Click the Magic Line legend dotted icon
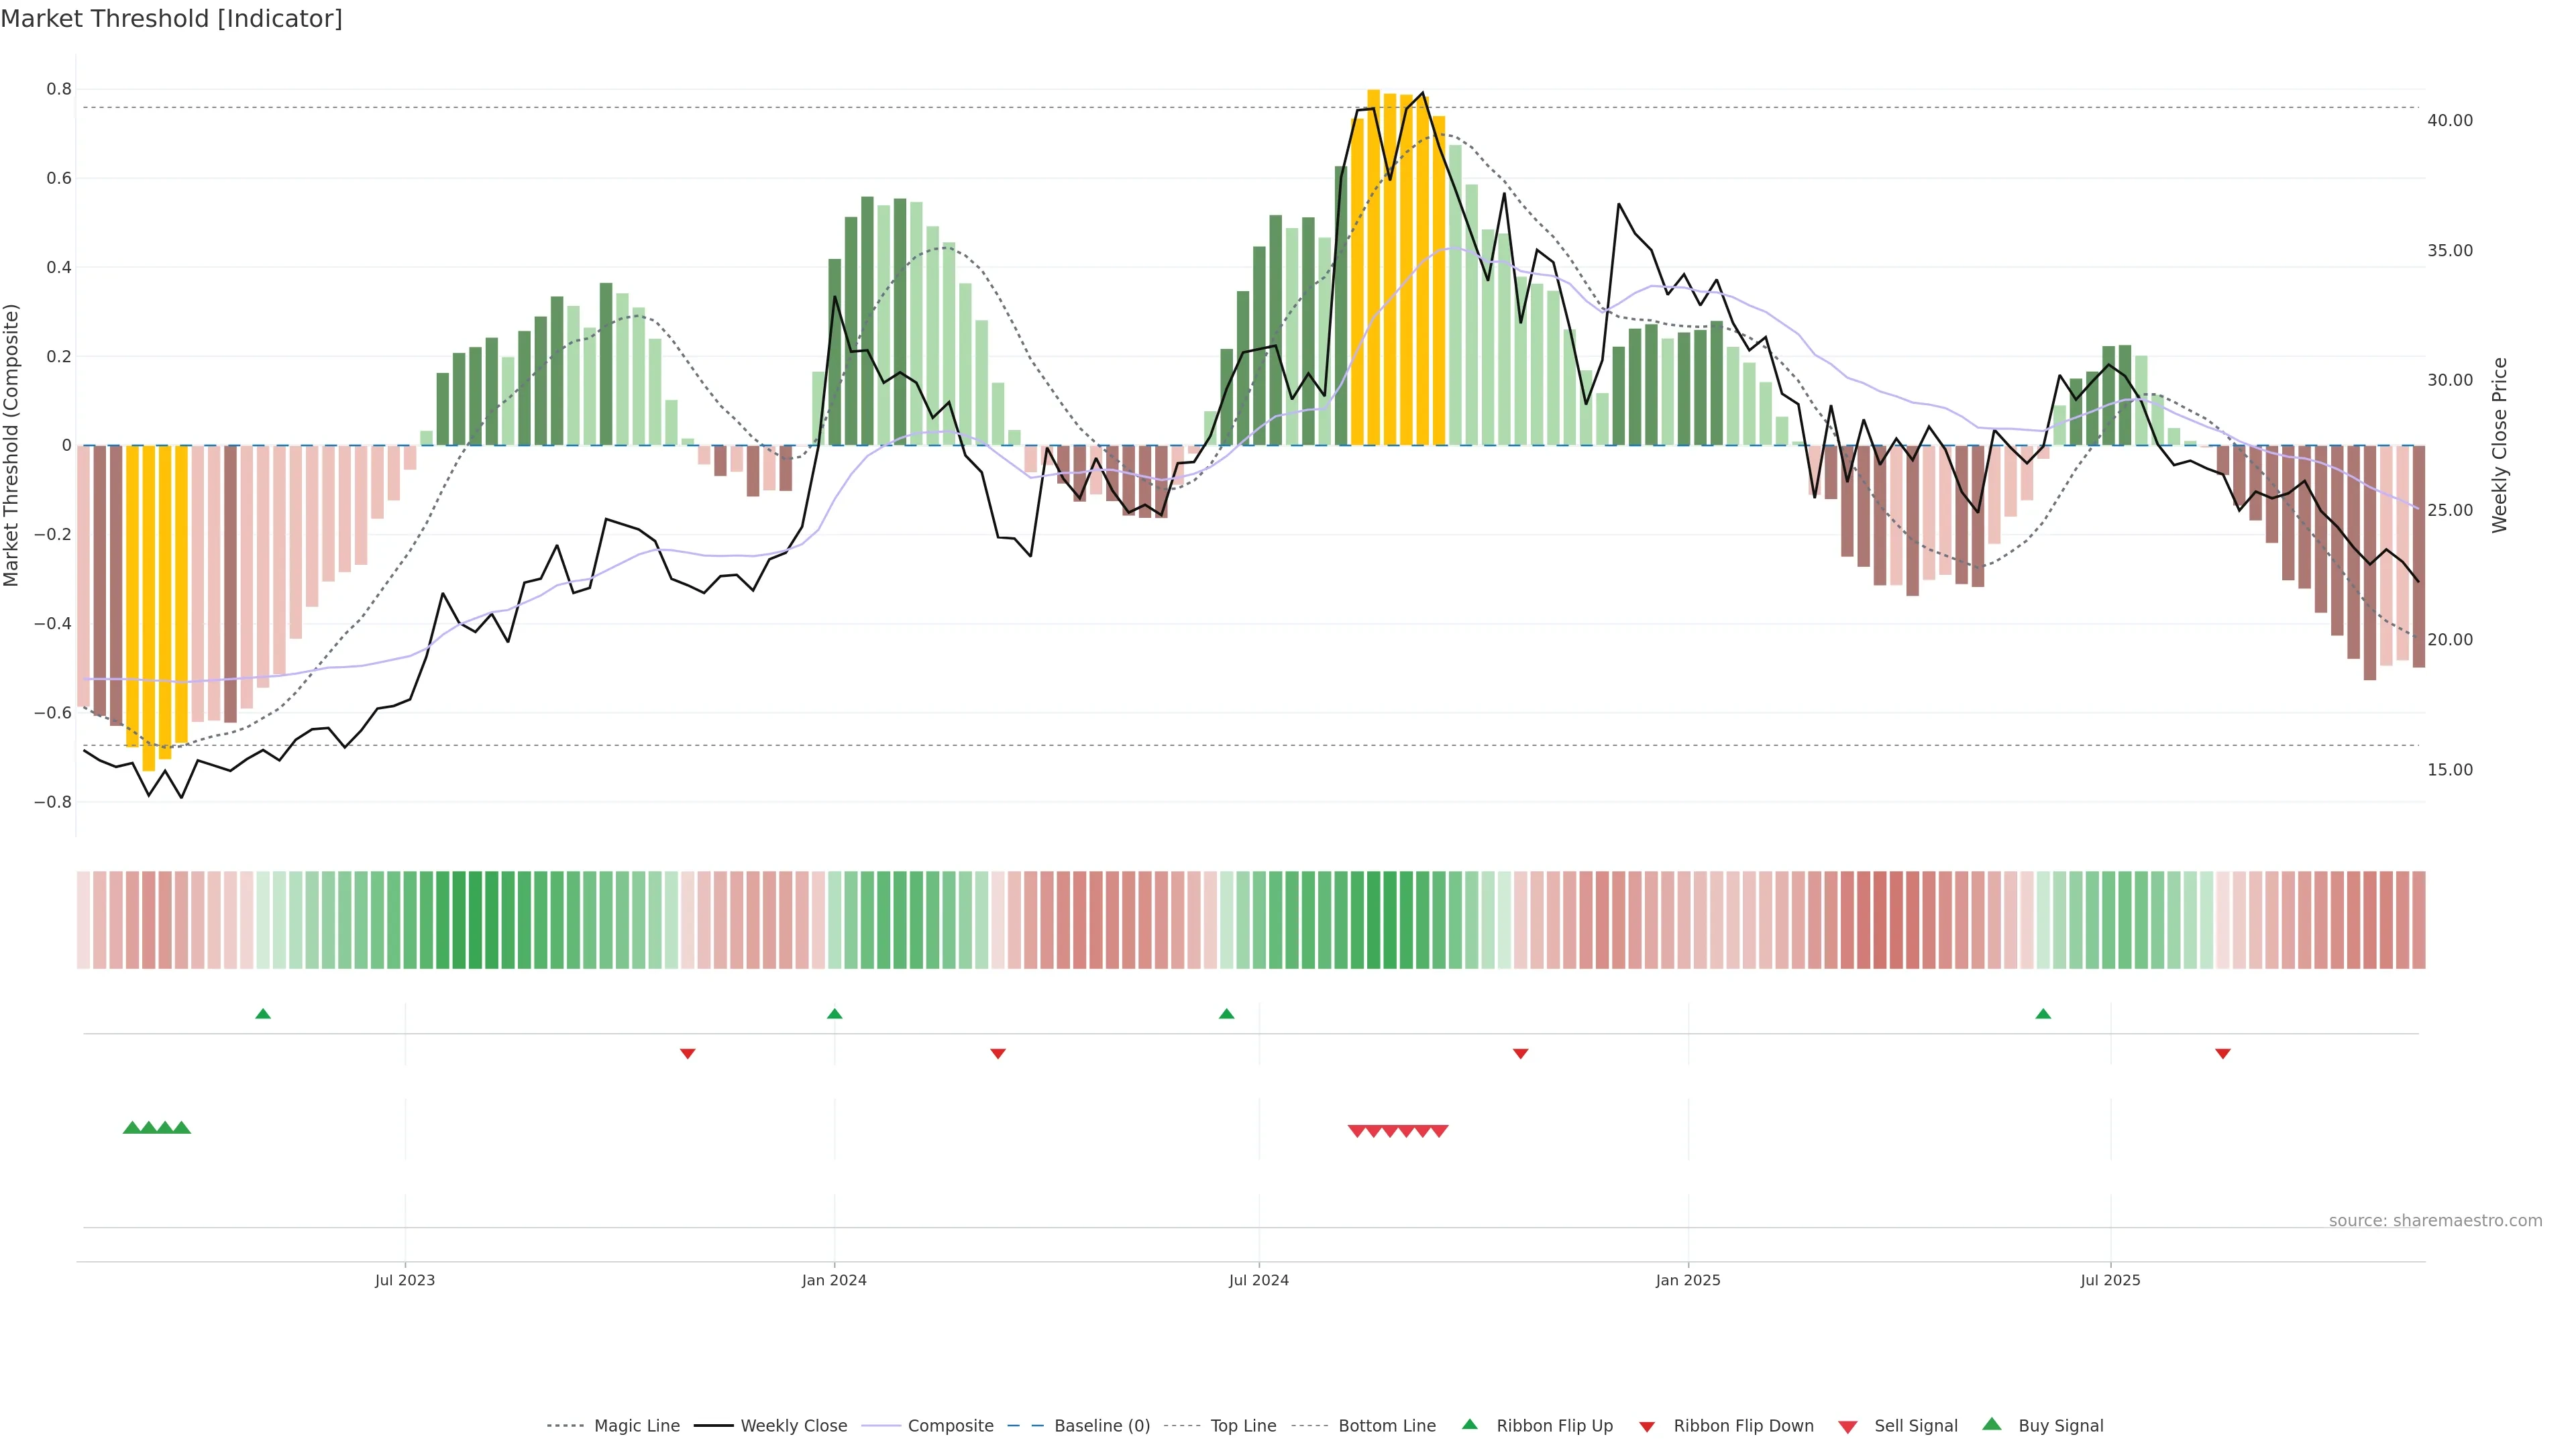 click(x=565, y=1426)
